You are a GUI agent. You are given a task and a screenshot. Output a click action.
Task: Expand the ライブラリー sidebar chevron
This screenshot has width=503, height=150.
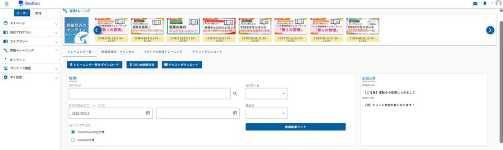pyautogui.click(x=56, y=42)
